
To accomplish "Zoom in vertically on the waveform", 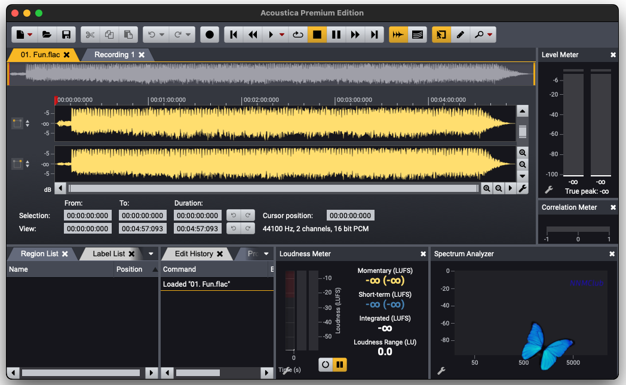I will pos(522,153).
